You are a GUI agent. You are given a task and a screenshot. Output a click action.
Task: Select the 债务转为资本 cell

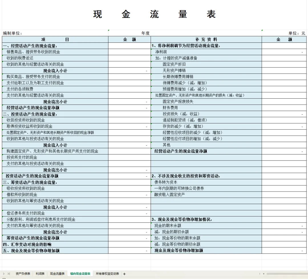coord(206,182)
